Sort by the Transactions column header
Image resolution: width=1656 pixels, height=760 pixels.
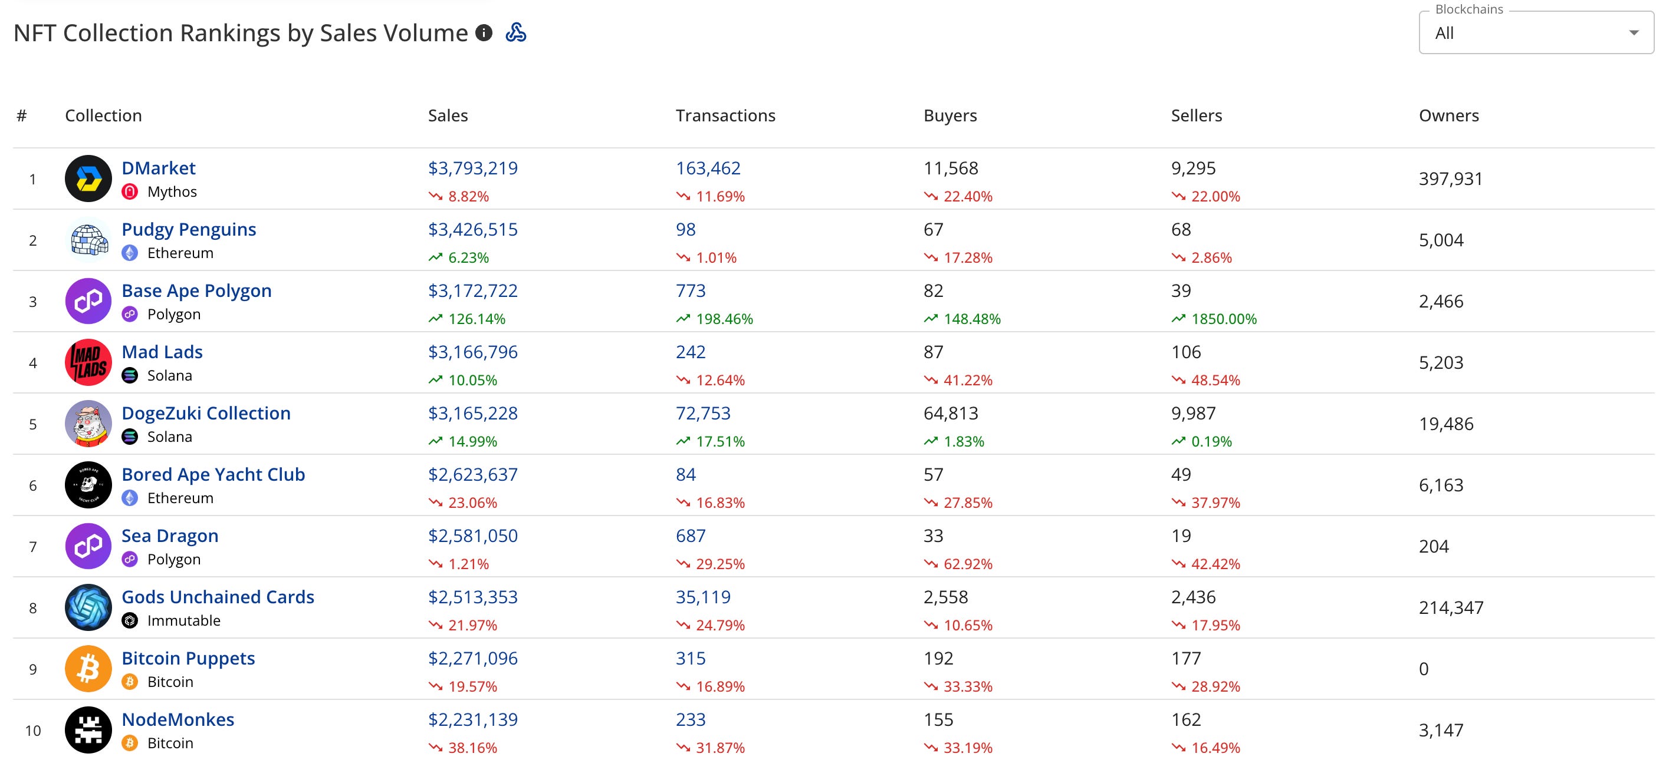[725, 115]
